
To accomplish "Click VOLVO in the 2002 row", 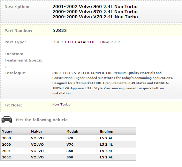I will pos(37,157).
